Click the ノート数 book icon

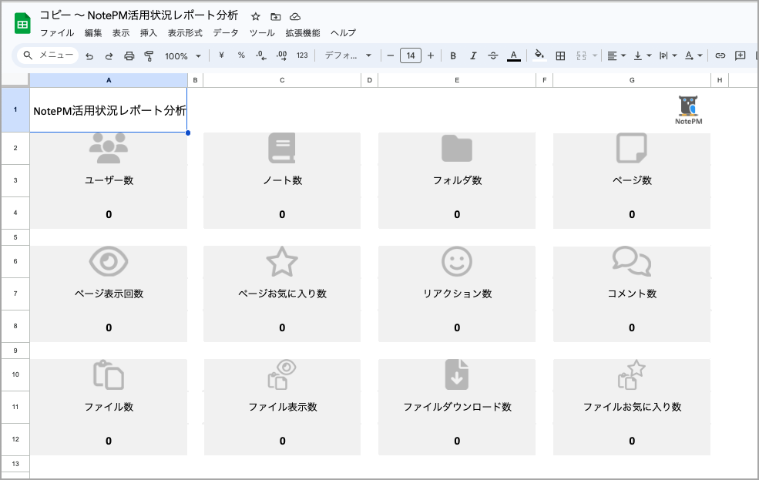pos(282,148)
